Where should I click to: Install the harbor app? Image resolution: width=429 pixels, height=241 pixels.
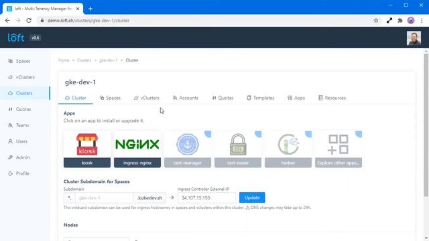point(288,149)
